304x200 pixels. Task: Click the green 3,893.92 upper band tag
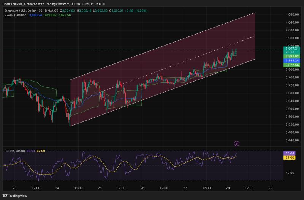click(x=291, y=56)
